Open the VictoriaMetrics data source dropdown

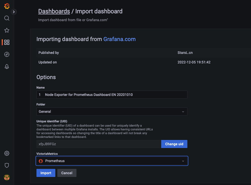[112, 161]
